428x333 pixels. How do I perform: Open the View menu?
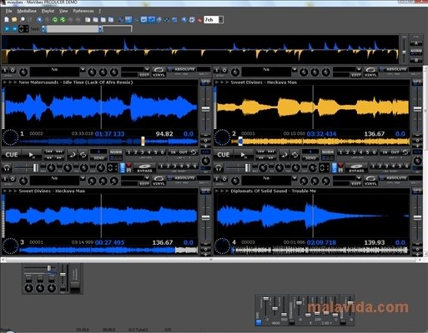pos(63,11)
